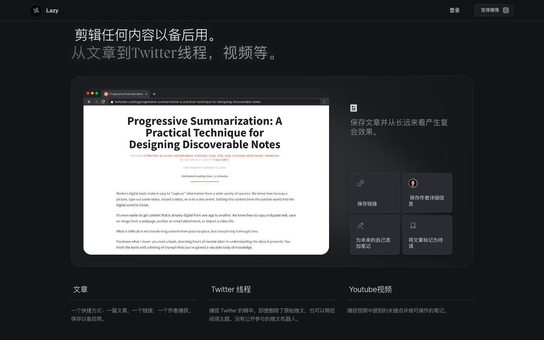This screenshot has width=544, height=340.
Task: Click the browser reload icon in mockup
Action: point(103,102)
